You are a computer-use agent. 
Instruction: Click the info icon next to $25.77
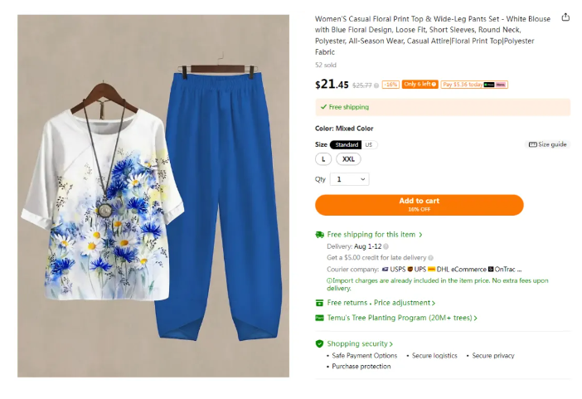(376, 85)
